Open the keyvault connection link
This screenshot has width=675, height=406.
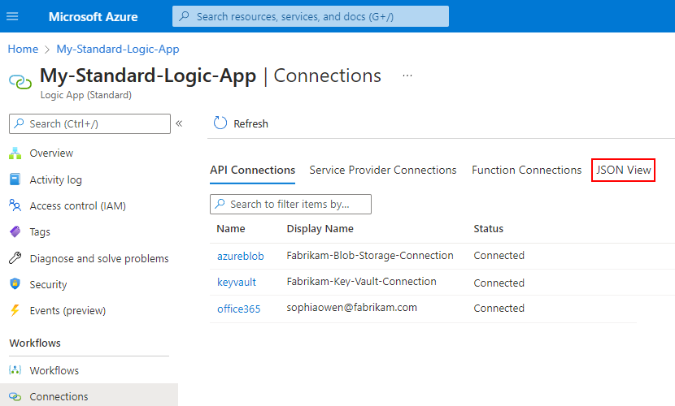tap(237, 283)
